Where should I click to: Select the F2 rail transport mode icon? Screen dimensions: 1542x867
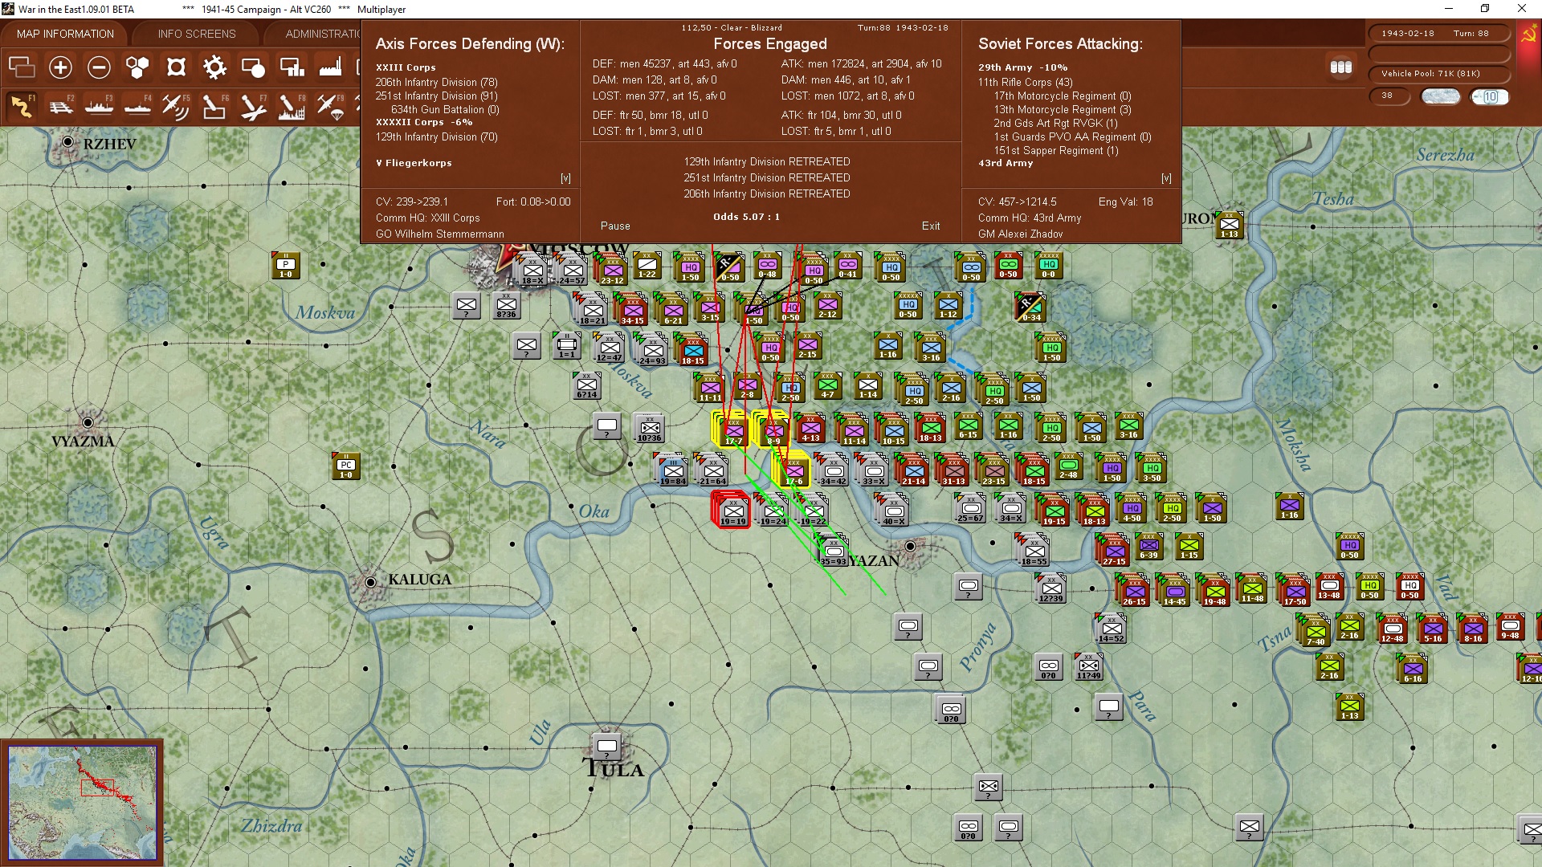(x=60, y=107)
